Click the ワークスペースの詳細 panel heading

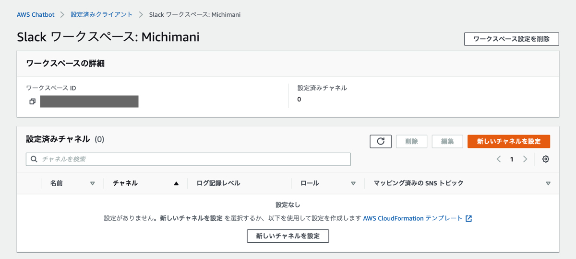tap(65, 63)
